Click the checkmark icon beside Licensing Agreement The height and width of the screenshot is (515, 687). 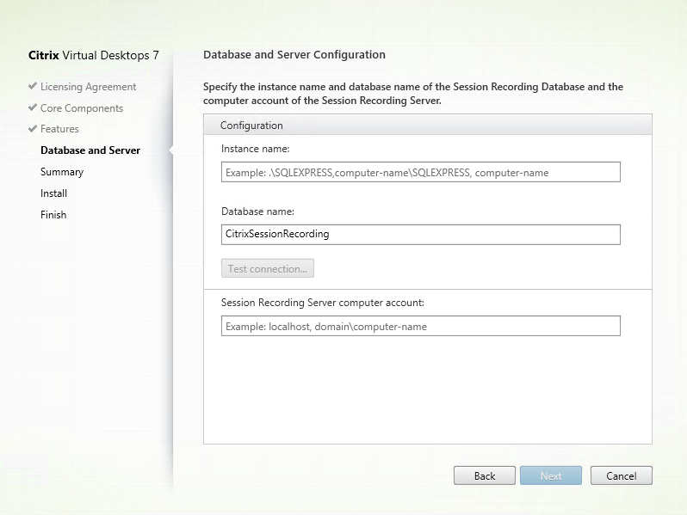[x=33, y=87]
